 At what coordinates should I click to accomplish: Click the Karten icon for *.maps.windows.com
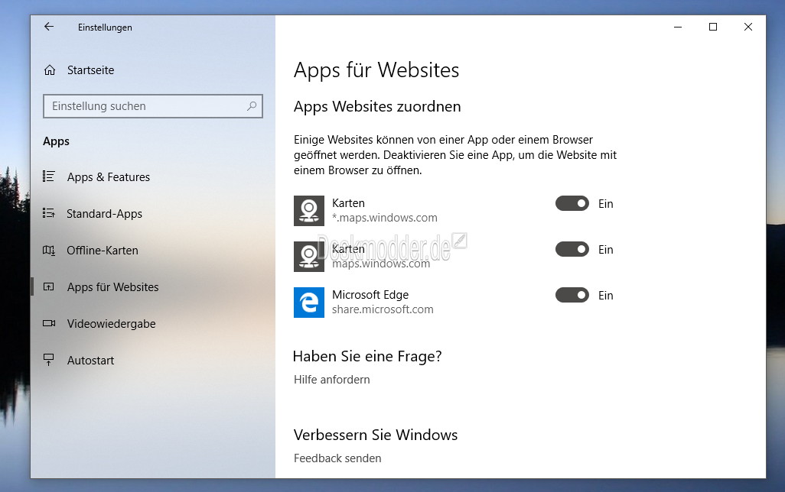pos(309,211)
